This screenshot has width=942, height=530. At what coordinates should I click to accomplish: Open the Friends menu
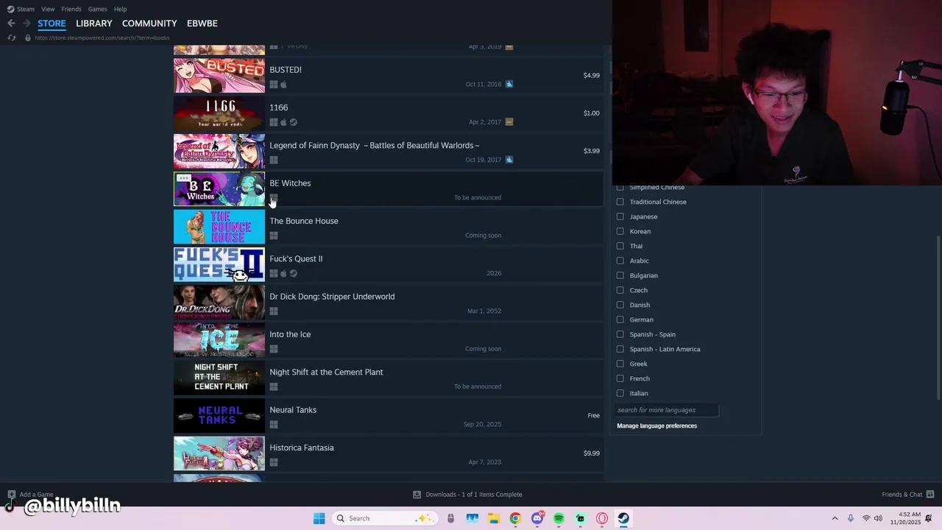click(x=71, y=9)
